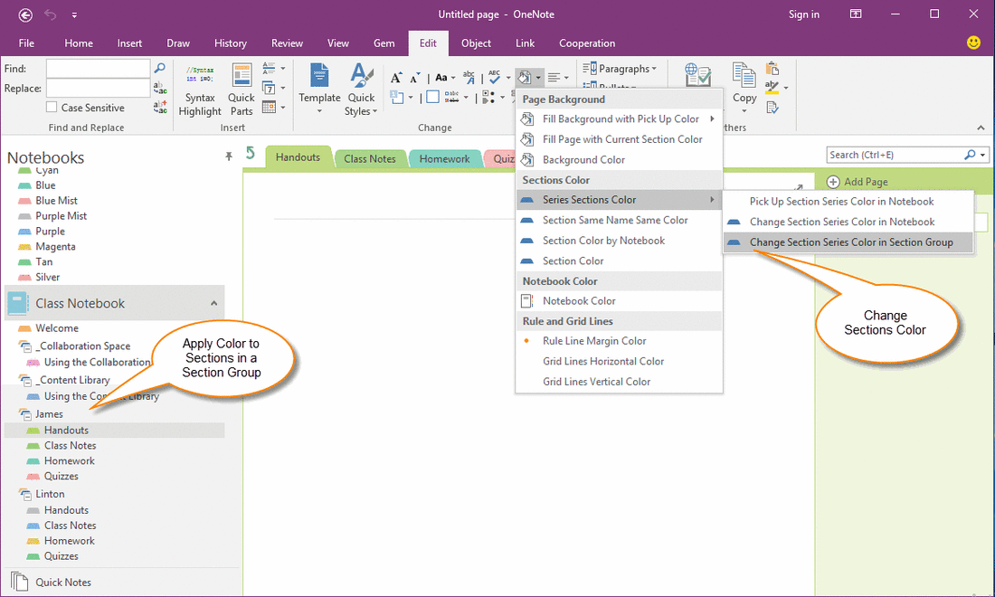Click the search magnifier in the Search box

click(x=970, y=155)
